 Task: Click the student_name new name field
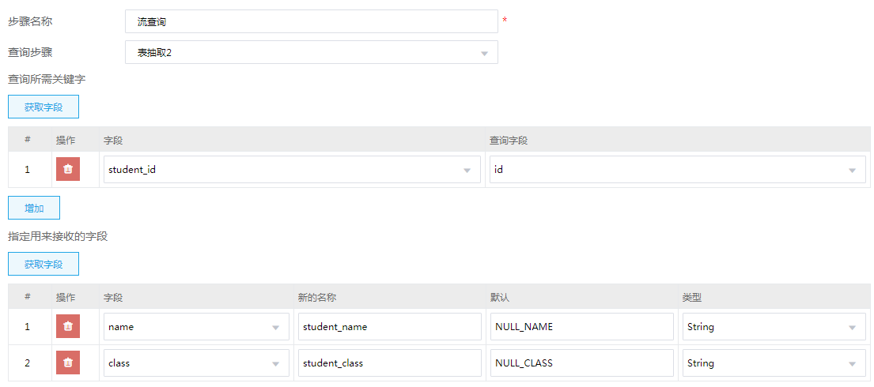(390, 327)
